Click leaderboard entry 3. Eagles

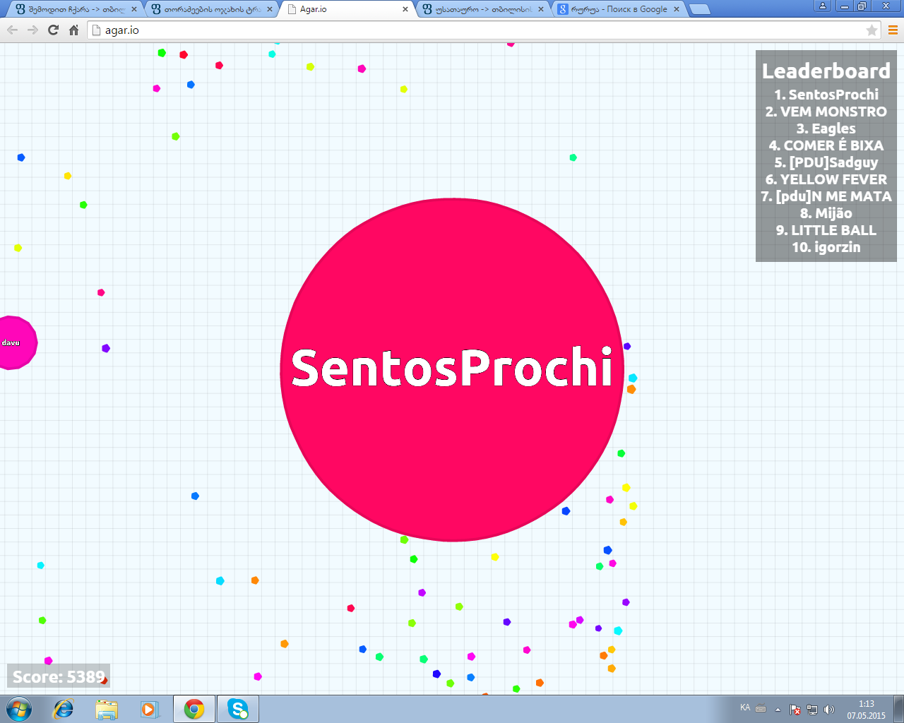826,129
